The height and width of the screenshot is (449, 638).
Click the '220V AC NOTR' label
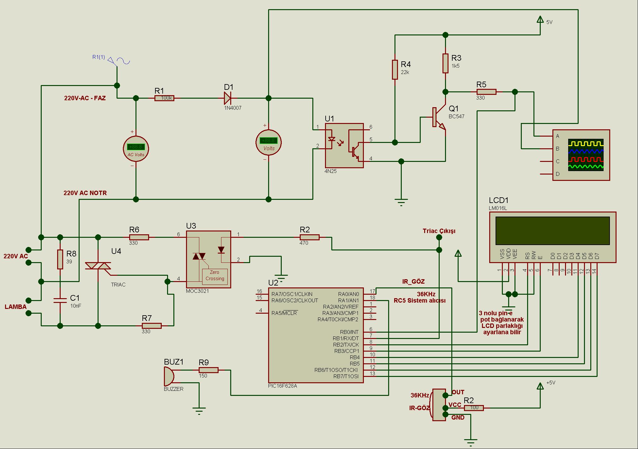click(x=85, y=193)
